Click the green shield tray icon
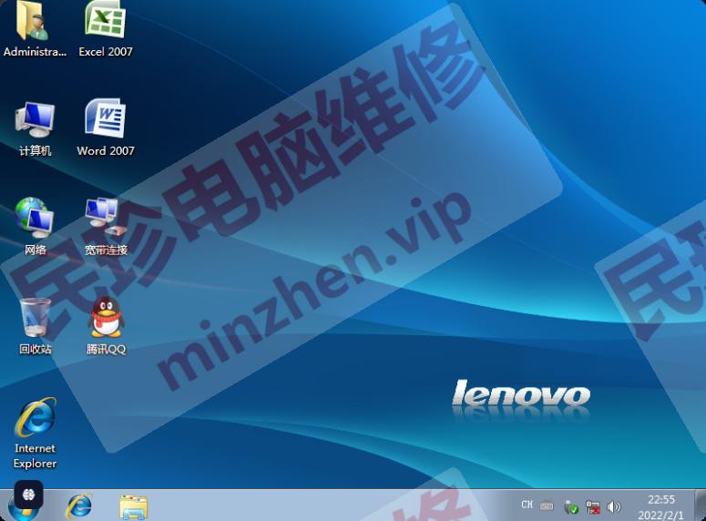 (x=571, y=506)
